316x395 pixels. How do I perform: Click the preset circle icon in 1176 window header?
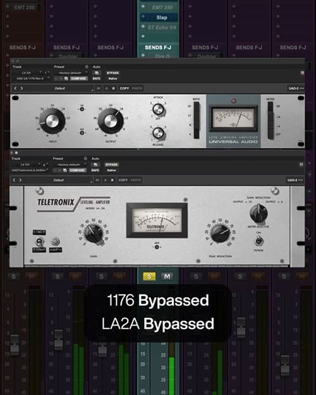coord(87,67)
